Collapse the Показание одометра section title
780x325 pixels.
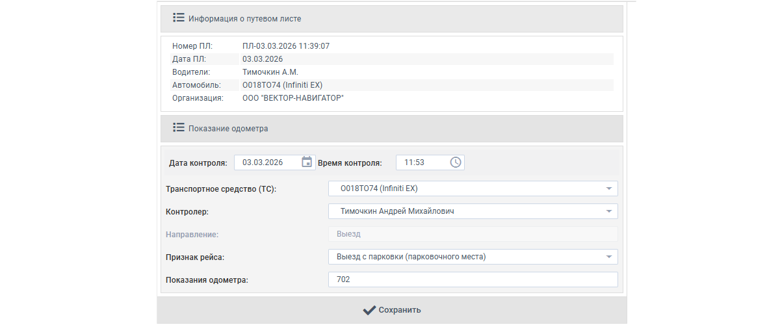point(228,129)
